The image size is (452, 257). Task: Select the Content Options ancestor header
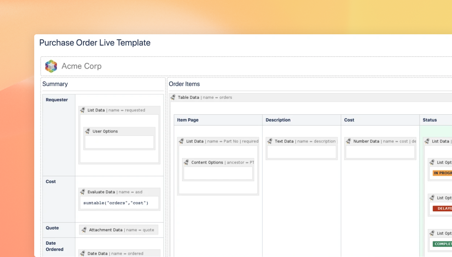pyautogui.click(x=218, y=162)
